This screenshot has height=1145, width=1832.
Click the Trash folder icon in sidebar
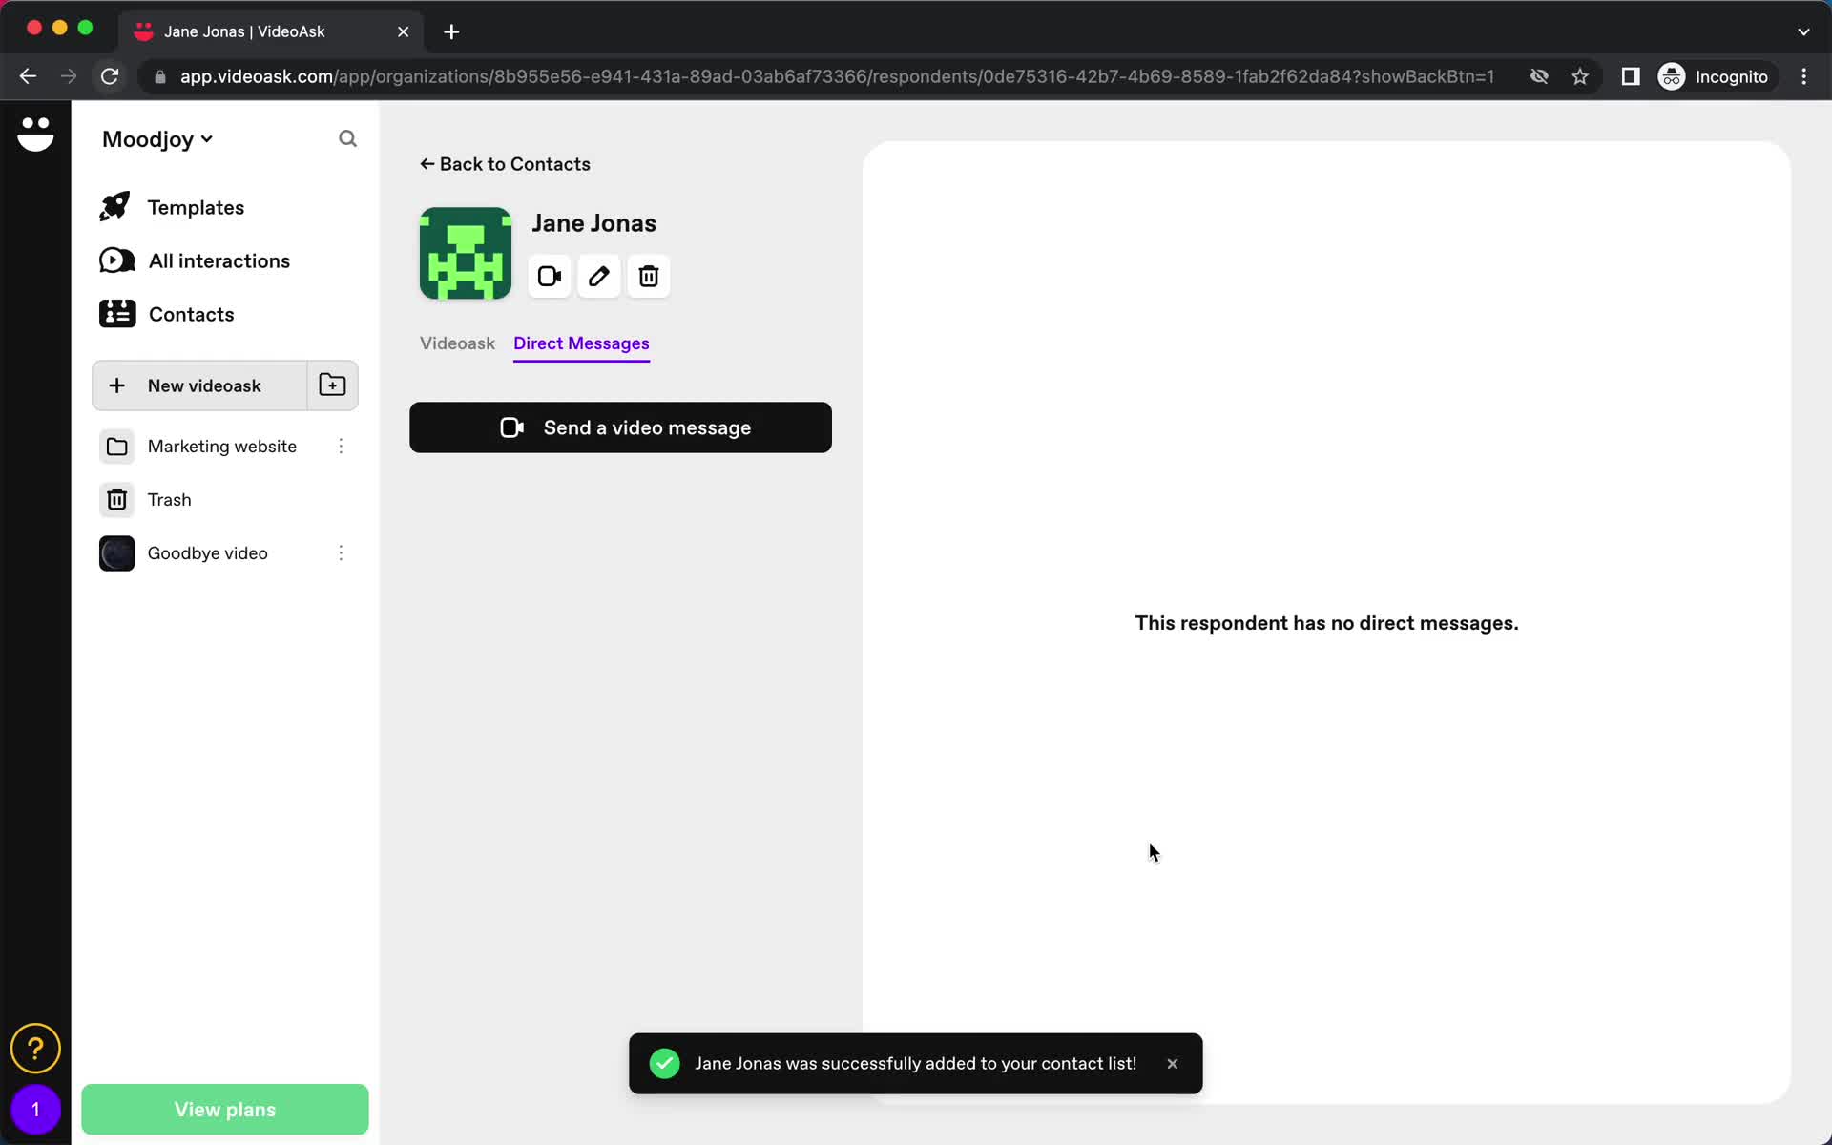pyautogui.click(x=117, y=499)
